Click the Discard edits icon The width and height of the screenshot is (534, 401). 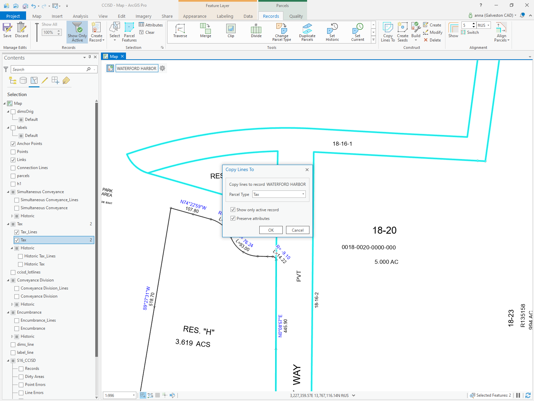pyautogui.click(x=21, y=30)
